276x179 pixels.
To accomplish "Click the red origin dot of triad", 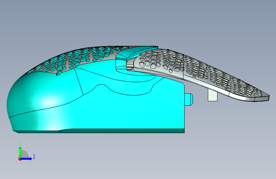I will pyautogui.click(x=20, y=159).
